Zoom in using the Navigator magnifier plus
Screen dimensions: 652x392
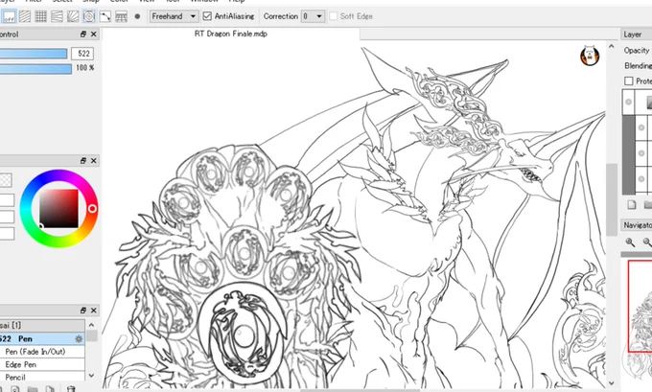(630, 242)
